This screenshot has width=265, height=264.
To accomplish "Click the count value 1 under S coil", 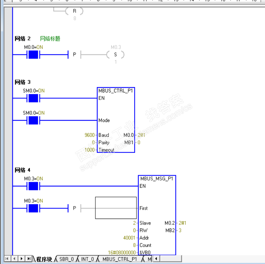I will click(x=116, y=62).
